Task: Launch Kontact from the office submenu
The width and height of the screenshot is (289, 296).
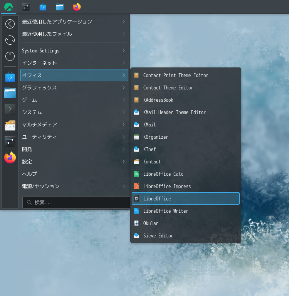Action: pyautogui.click(x=186, y=161)
